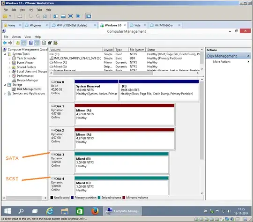Click the console view icon
The height and width of the screenshot is (222, 253).
[89, 16]
